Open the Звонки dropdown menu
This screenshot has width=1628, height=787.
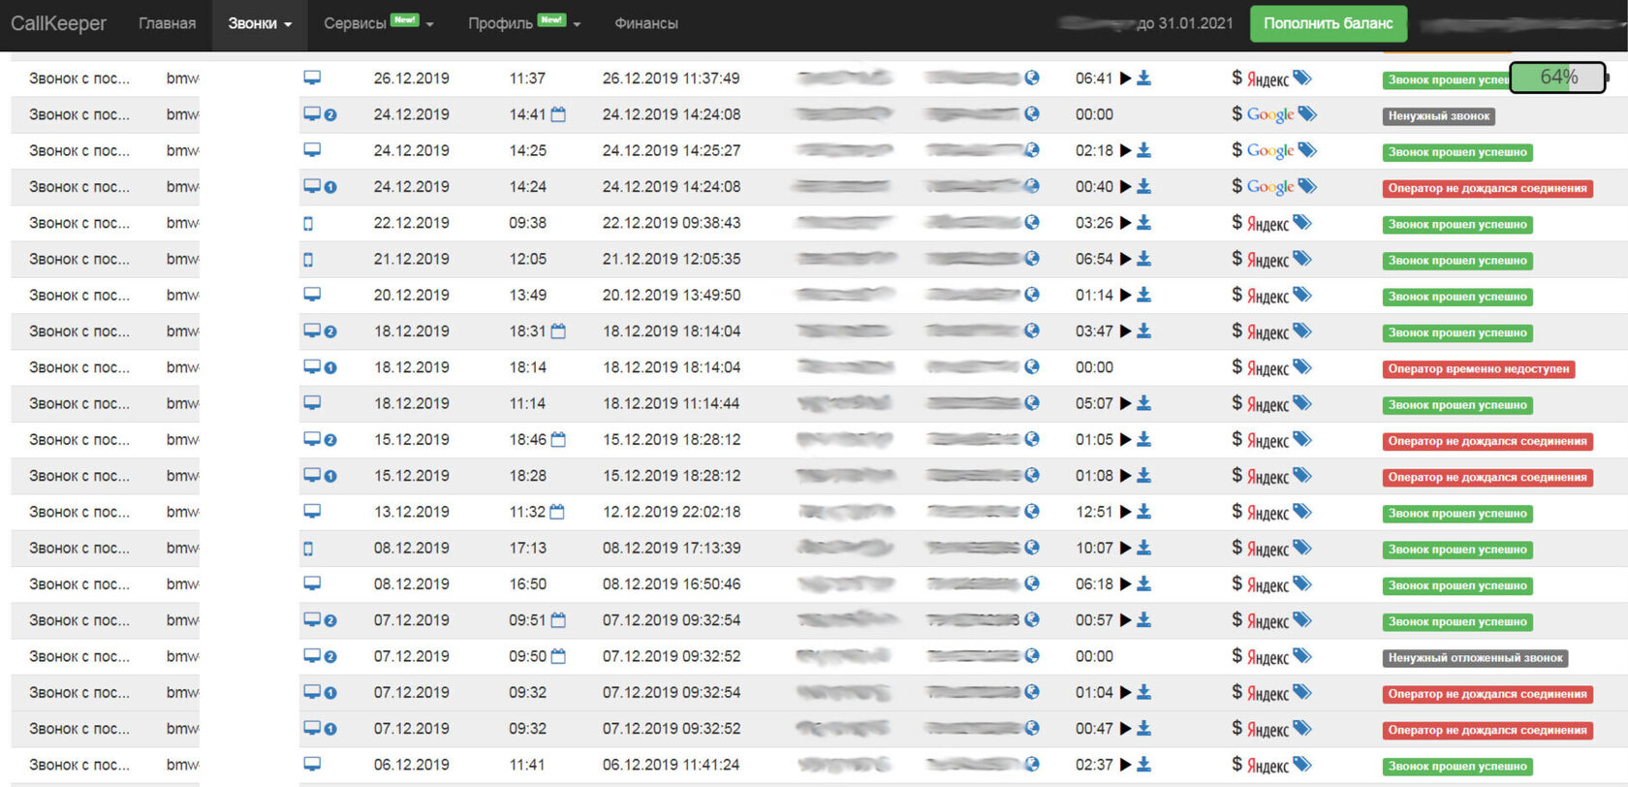click(260, 24)
